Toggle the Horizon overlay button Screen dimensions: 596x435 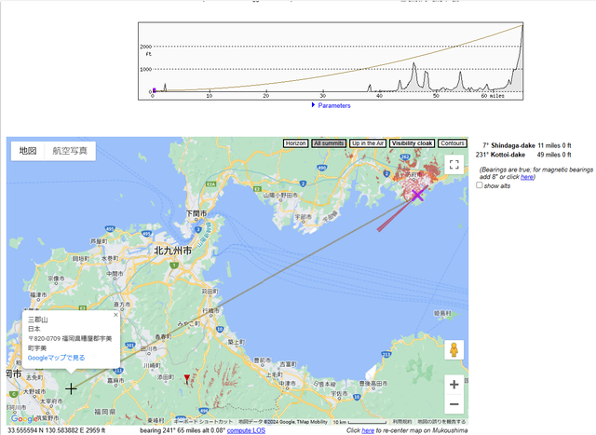tap(296, 143)
